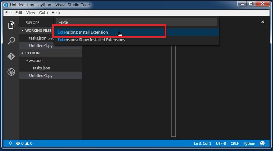The height and width of the screenshot is (151, 273).
Task: Click the warnings count icon in status bar
Action: 27,144
